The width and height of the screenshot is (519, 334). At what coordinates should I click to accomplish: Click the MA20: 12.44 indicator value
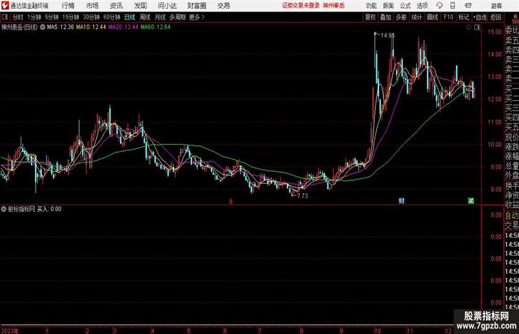[x=123, y=27]
